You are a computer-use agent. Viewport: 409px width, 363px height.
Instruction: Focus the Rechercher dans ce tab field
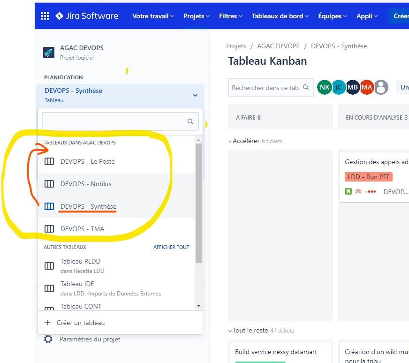[271, 87]
